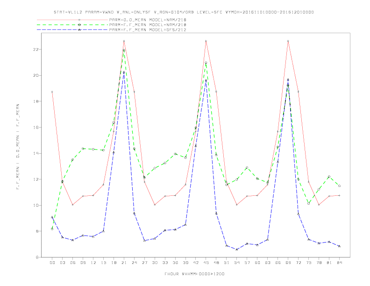Click x-axis forecast hour label 03

(x=62, y=263)
